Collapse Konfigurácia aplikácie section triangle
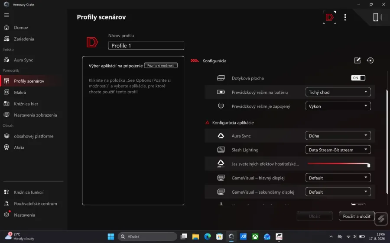 tap(208, 123)
